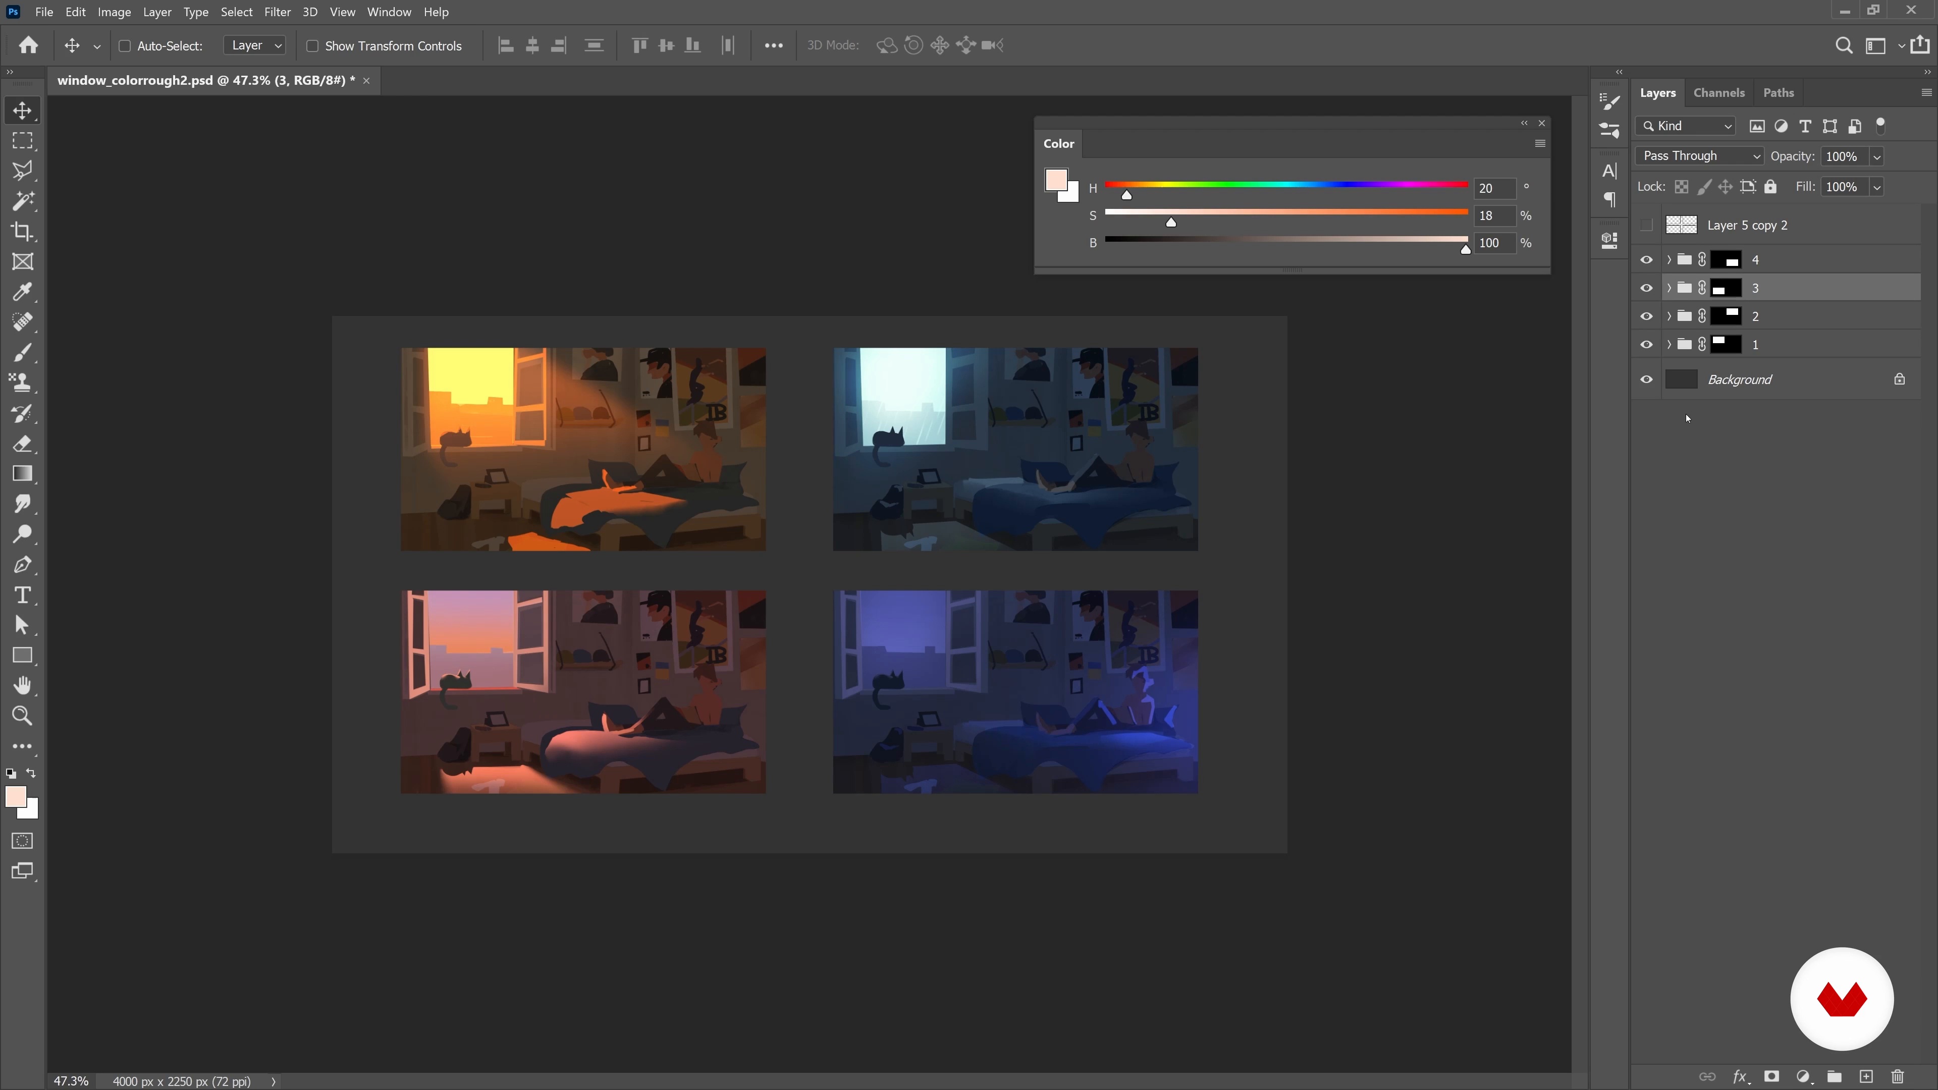Screen dimensions: 1938x1090
Task: Select the Magic Wand tool
Action: 23,202
